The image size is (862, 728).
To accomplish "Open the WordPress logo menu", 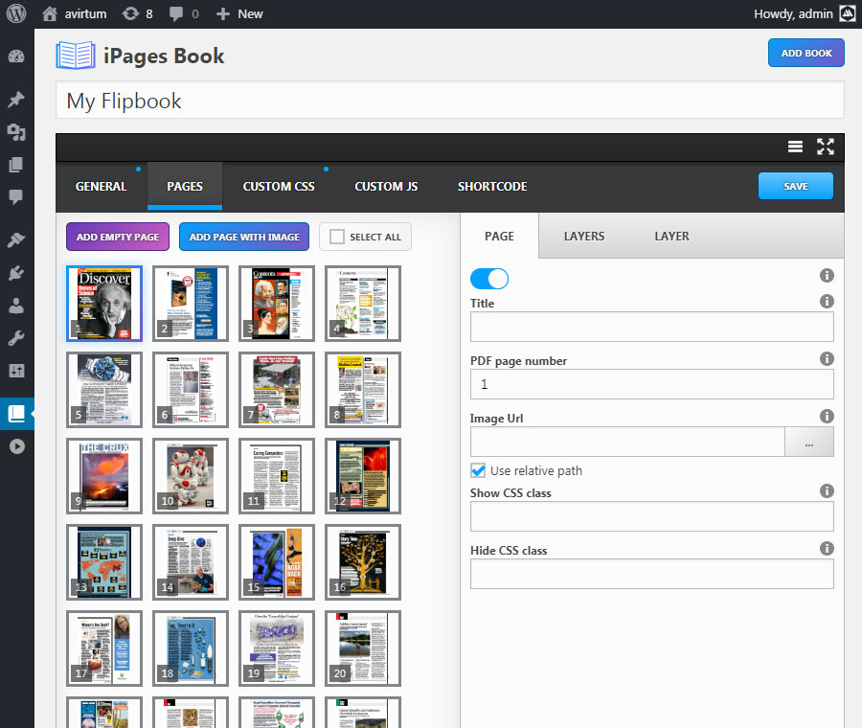I will (x=16, y=13).
